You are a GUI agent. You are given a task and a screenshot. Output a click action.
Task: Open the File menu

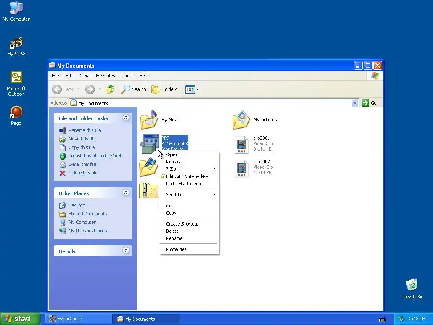click(55, 76)
